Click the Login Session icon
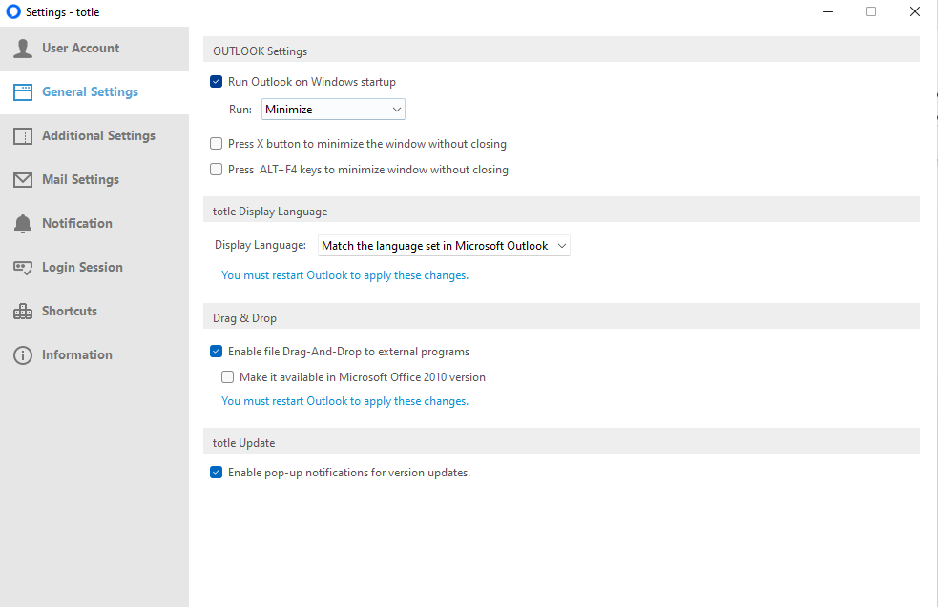This screenshot has height=607, width=938. [x=23, y=268]
